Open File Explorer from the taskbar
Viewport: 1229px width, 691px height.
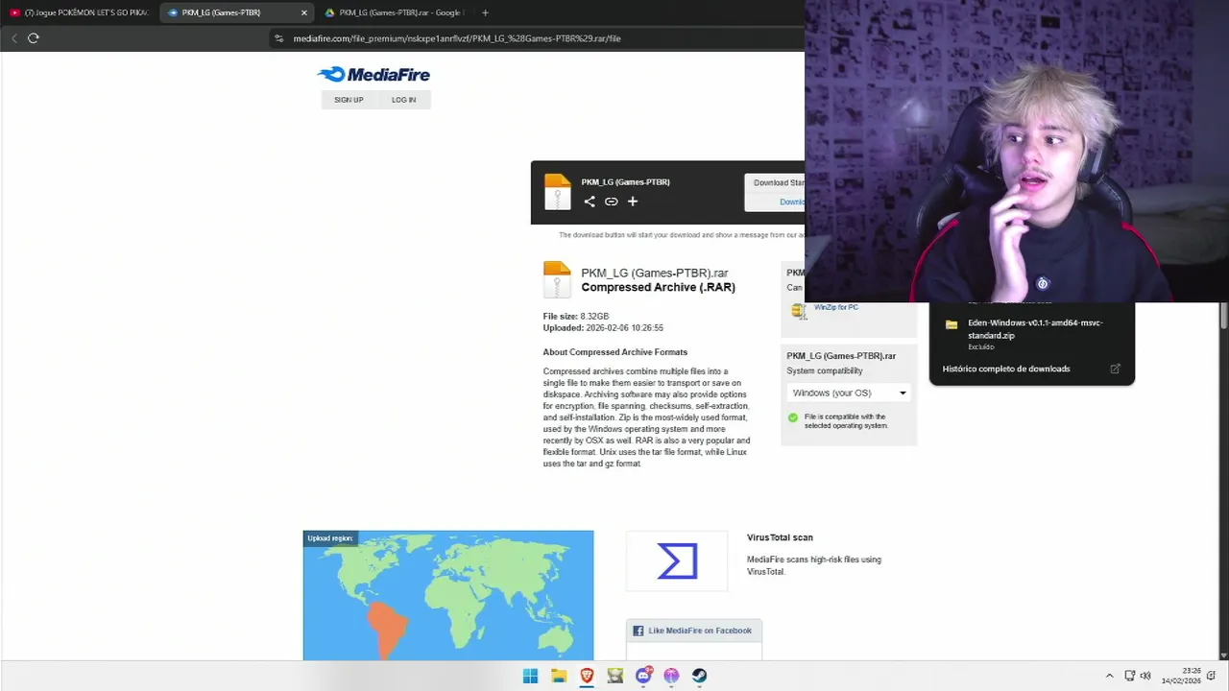[559, 676]
